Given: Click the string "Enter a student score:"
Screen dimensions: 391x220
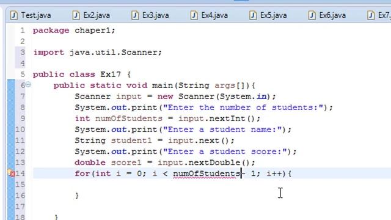Looking at the screenshot, I should [x=225, y=152].
